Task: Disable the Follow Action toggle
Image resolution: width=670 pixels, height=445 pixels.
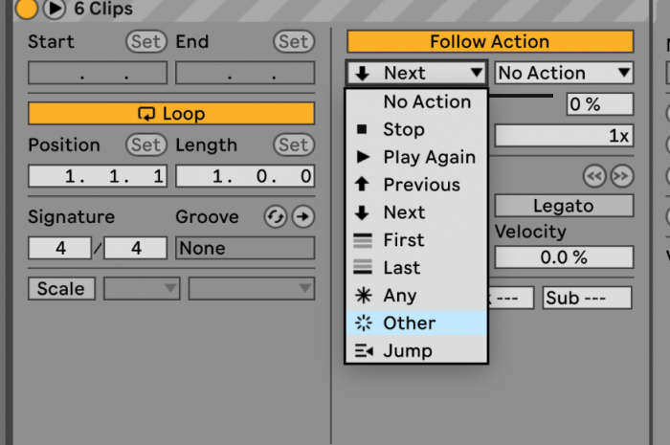Action: [490, 42]
